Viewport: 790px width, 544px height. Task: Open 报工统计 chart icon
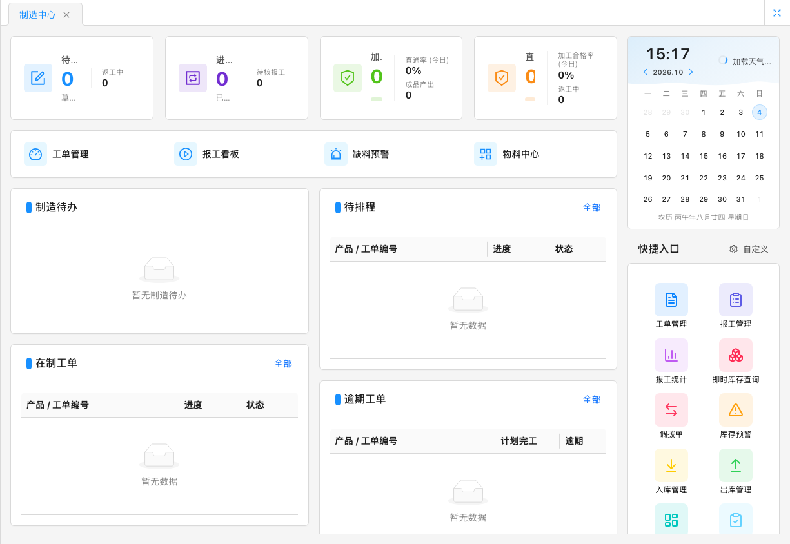pos(671,355)
